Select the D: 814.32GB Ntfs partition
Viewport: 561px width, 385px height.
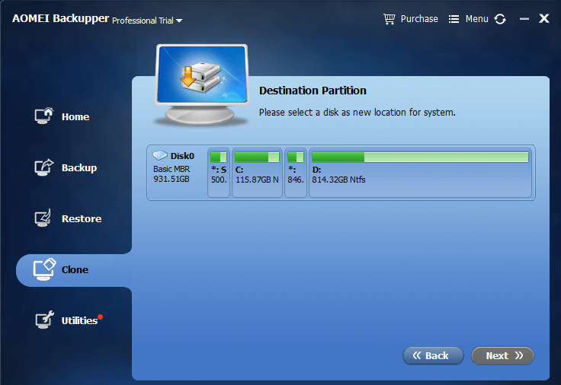[x=420, y=173]
